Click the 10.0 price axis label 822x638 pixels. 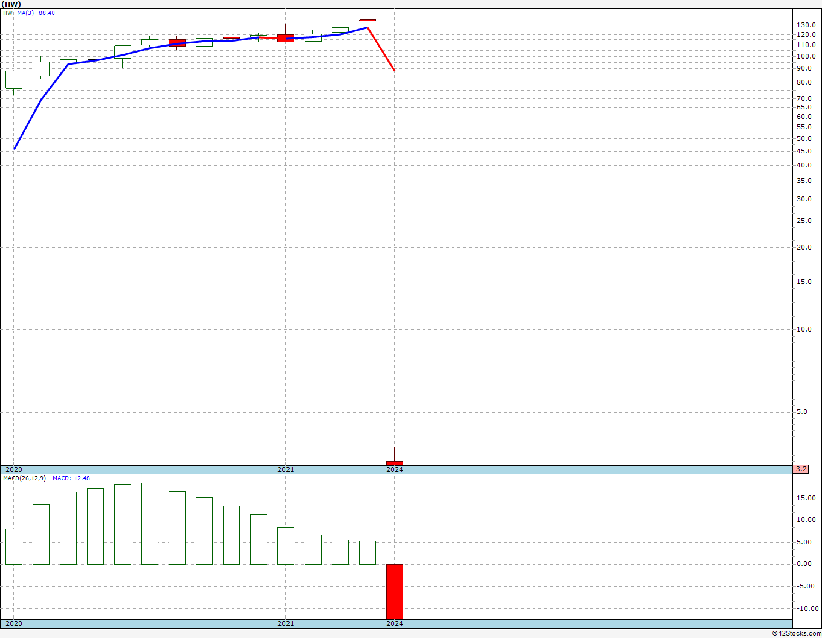pos(804,329)
